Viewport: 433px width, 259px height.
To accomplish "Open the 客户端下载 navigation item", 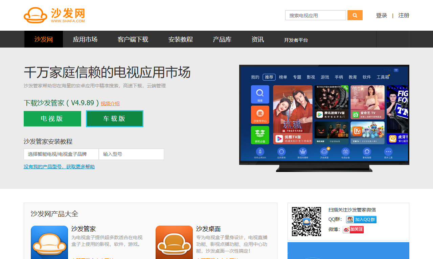I will [x=133, y=39].
